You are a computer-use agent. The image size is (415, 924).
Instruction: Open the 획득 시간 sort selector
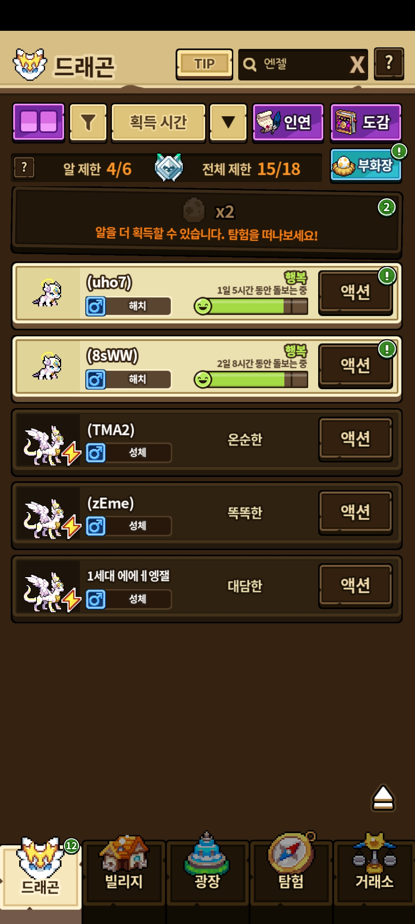(x=158, y=122)
